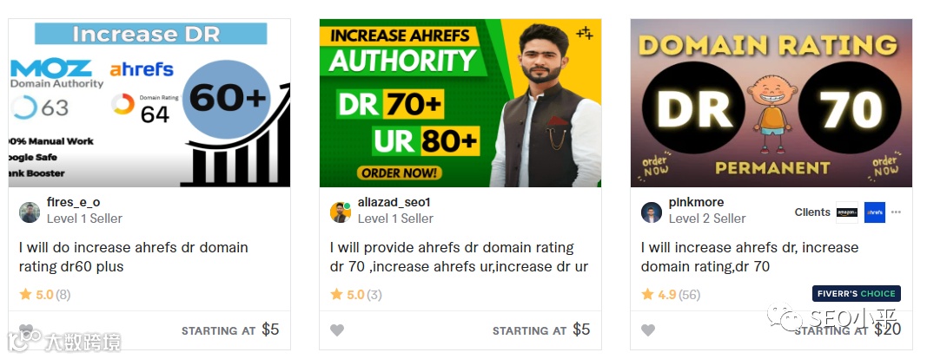The height and width of the screenshot is (359, 927).
Task: Visit fires_e_o seller profile name
Action: (x=73, y=203)
